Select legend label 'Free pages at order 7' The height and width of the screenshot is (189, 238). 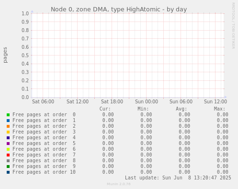44,155
